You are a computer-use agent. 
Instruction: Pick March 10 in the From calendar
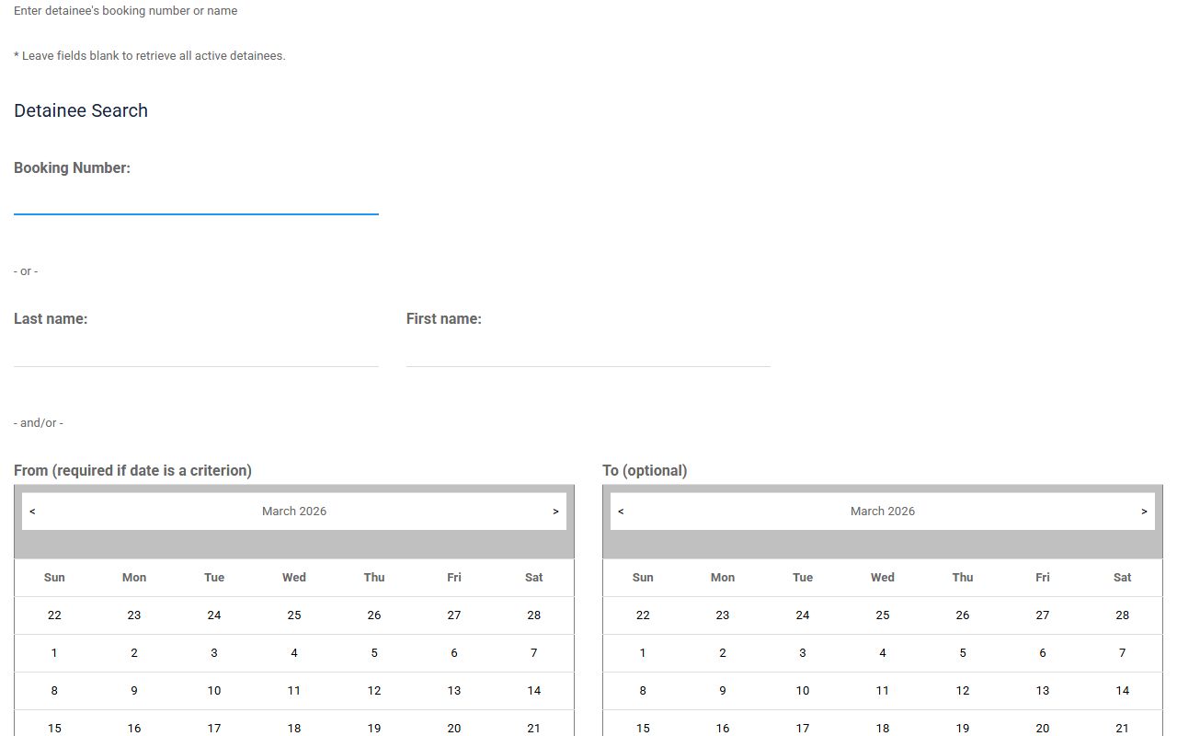point(214,691)
